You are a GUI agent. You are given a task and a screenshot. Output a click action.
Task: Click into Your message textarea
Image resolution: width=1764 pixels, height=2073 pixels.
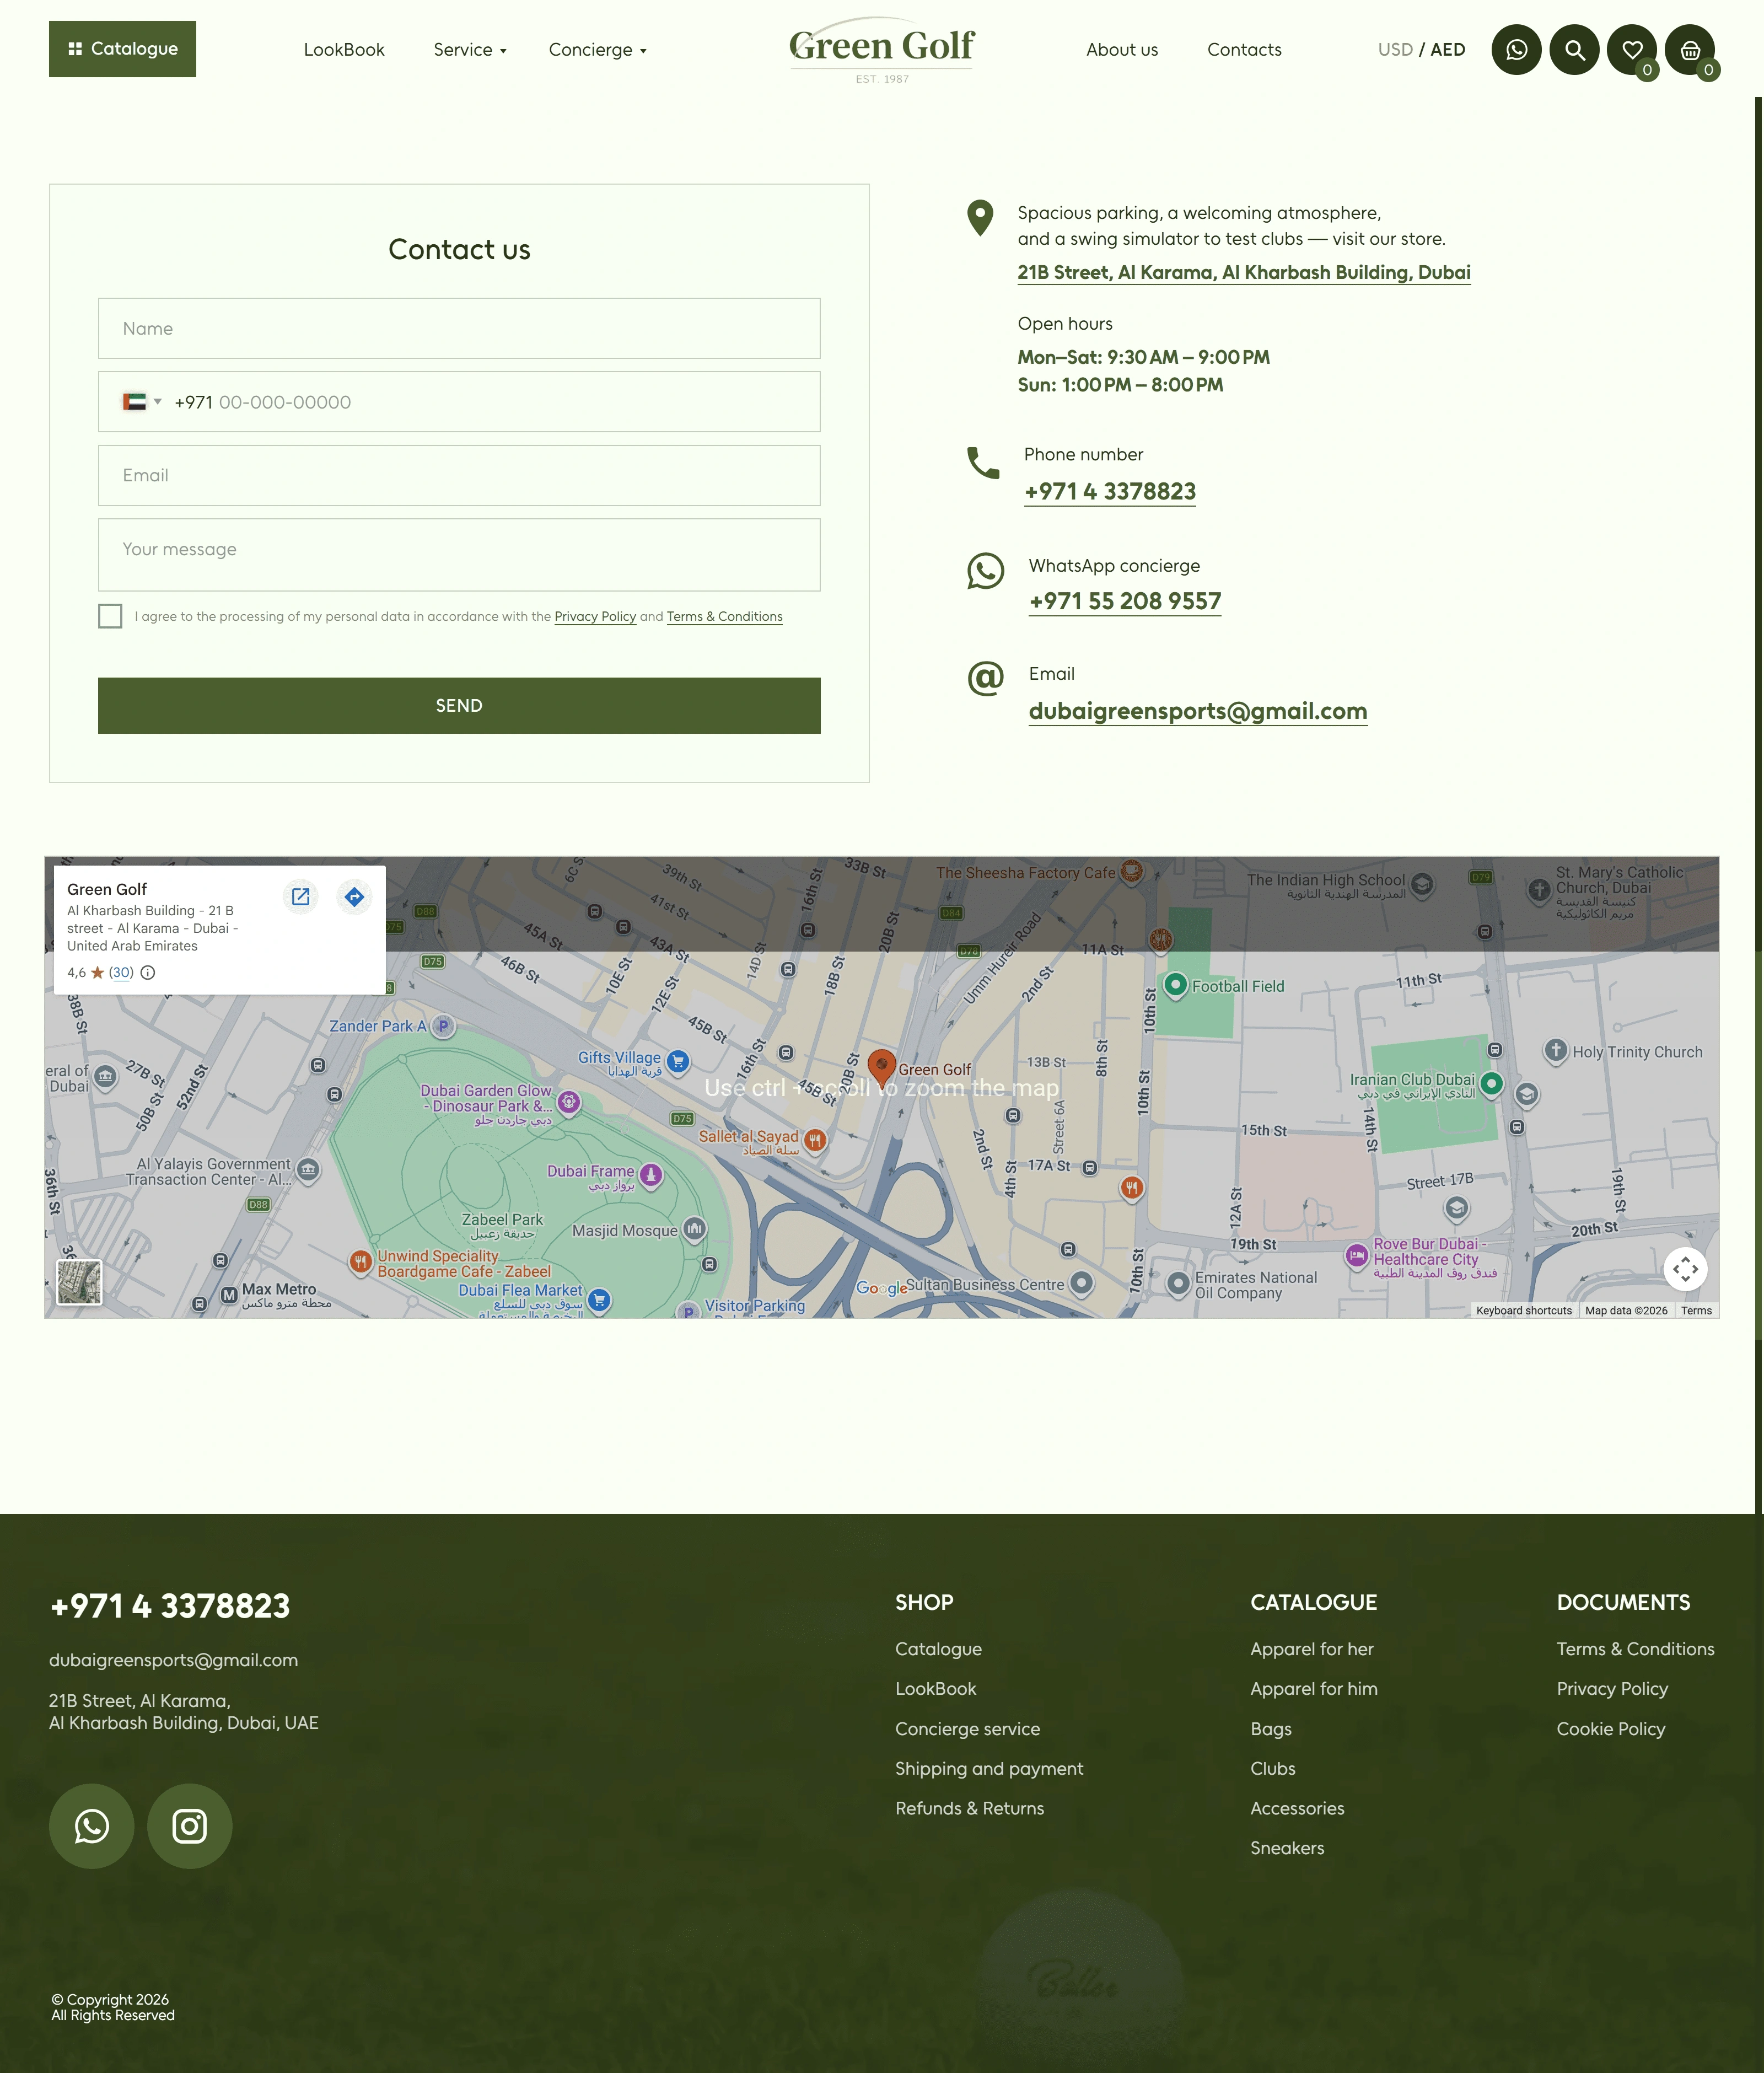click(x=459, y=555)
